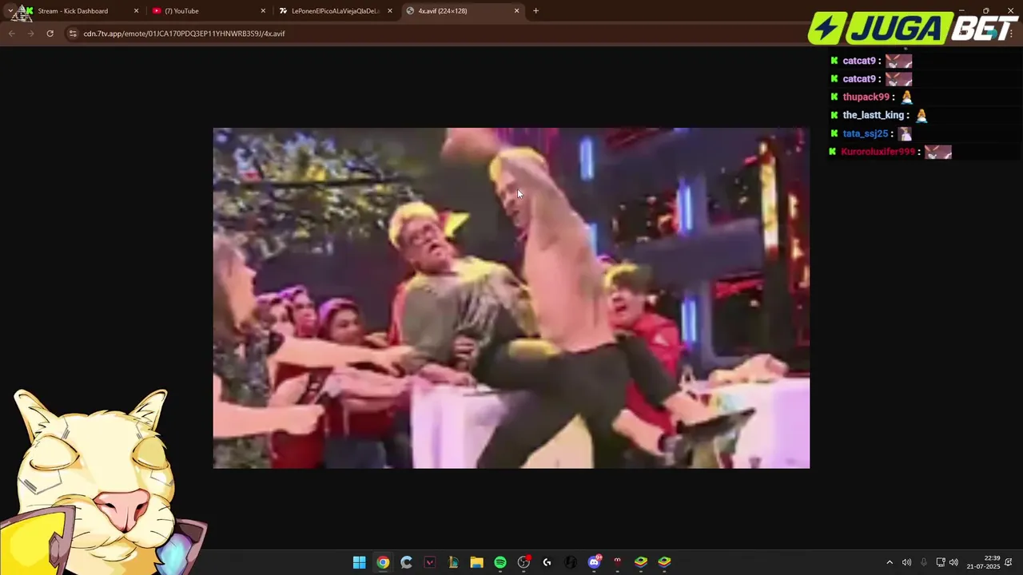Go forward in browser history
The width and height of the screenshot is (1023, 575).
coord(30,34)
